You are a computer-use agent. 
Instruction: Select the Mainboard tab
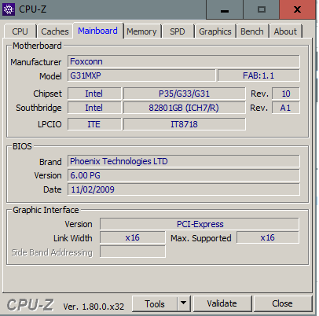point(97,31)
